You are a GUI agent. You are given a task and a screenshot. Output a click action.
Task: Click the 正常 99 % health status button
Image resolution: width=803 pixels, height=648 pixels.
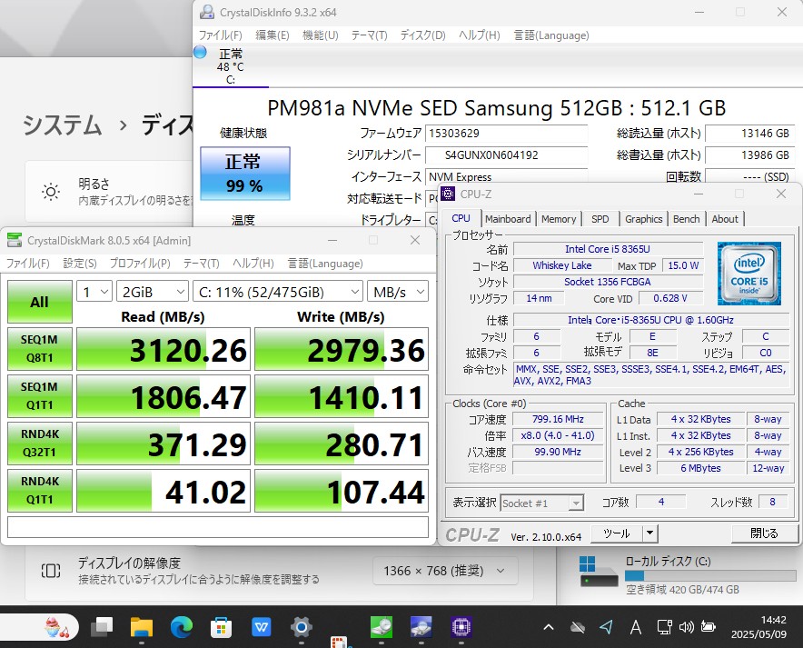(x=244, y=174)
